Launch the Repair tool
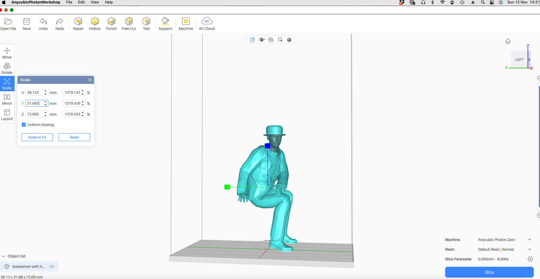540x279 pixels. 78,24
